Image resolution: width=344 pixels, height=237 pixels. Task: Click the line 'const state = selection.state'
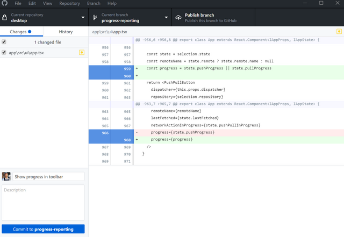[x=178, y=54]
